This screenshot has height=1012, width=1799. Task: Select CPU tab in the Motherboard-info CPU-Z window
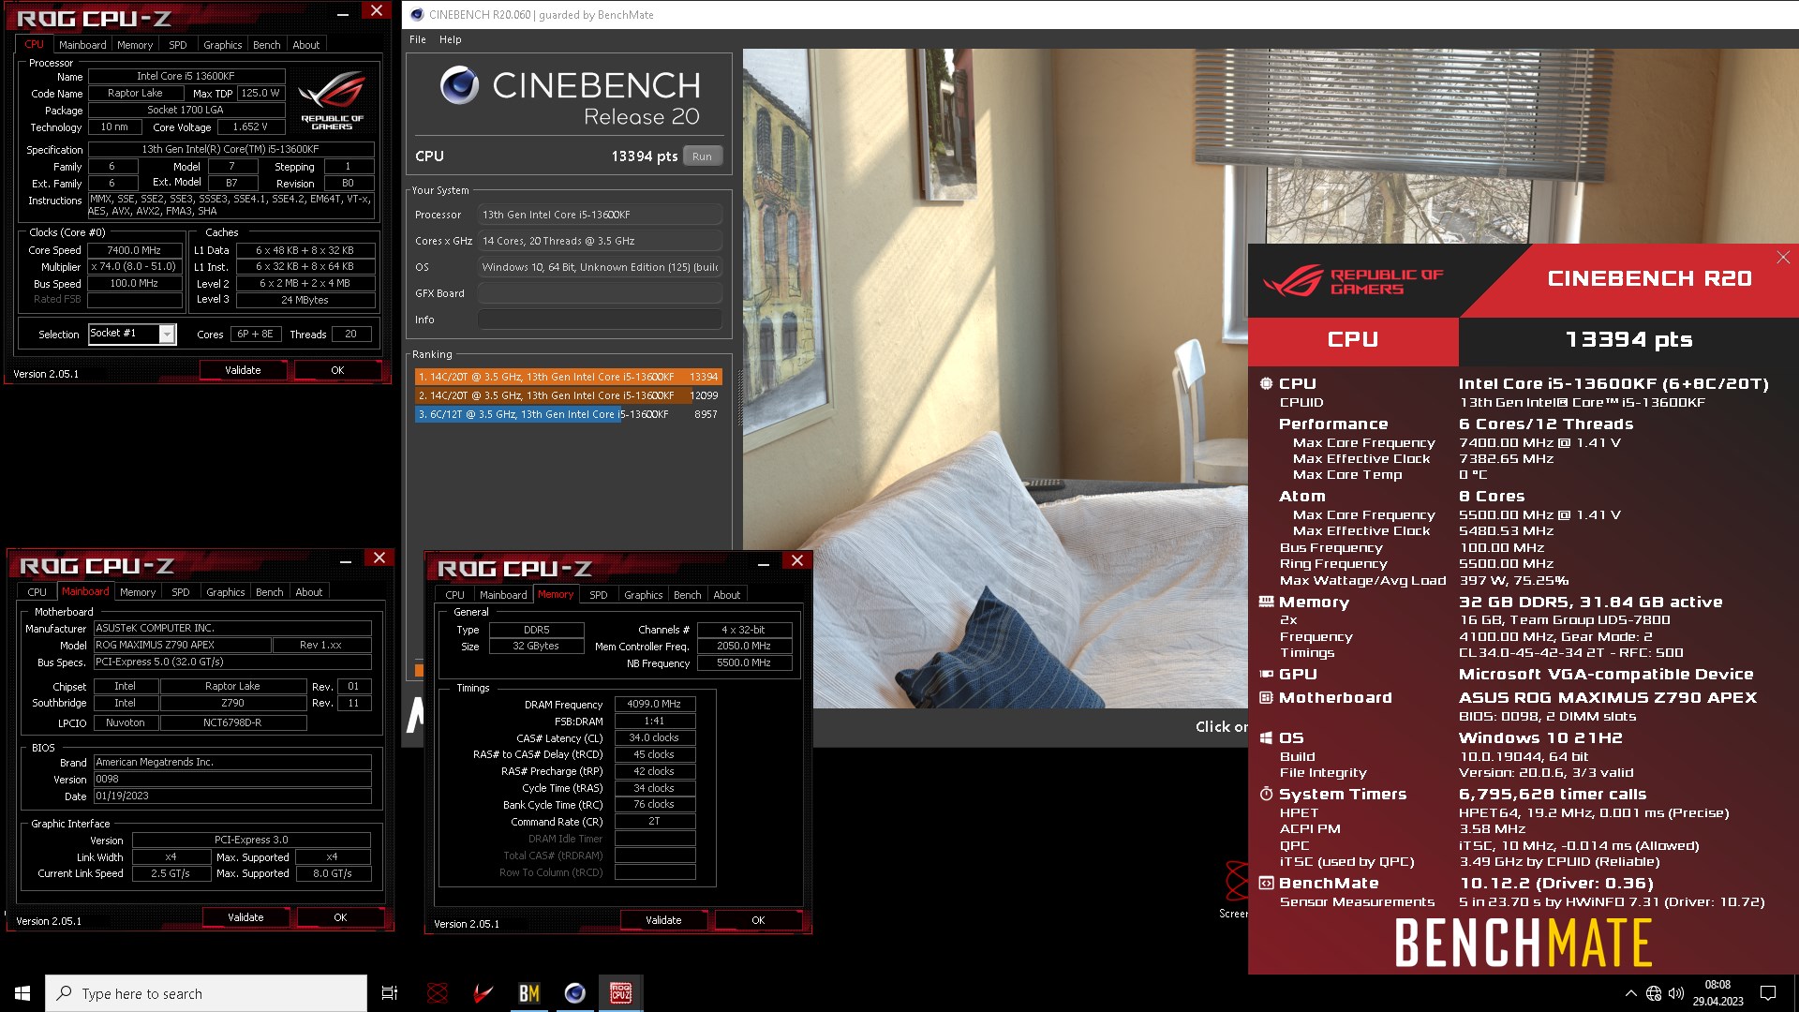(37, 592)
